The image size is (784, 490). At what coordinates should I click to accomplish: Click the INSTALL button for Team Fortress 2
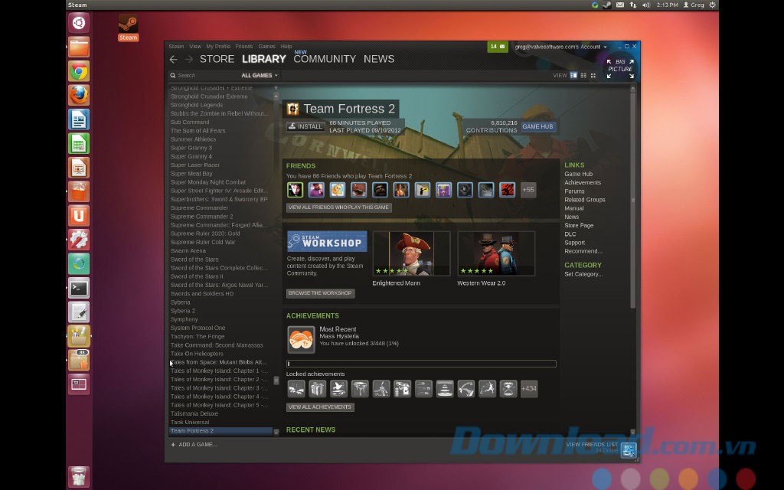click(x=305, y=126)
